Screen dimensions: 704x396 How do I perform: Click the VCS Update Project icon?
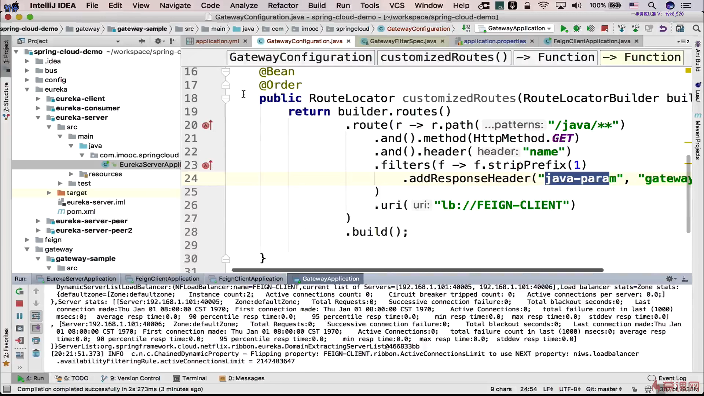621,29
